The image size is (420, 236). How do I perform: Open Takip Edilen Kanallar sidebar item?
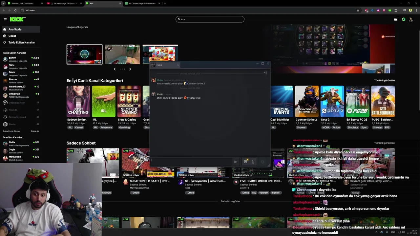(x=21, y=42)
